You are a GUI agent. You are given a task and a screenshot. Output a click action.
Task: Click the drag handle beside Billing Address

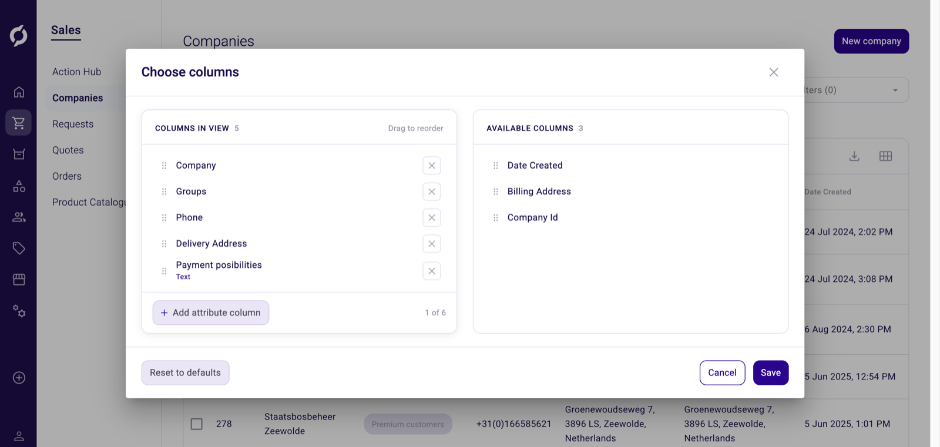495,191
